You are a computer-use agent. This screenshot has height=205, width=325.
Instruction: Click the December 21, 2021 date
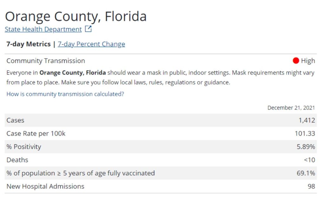[291, 108]
